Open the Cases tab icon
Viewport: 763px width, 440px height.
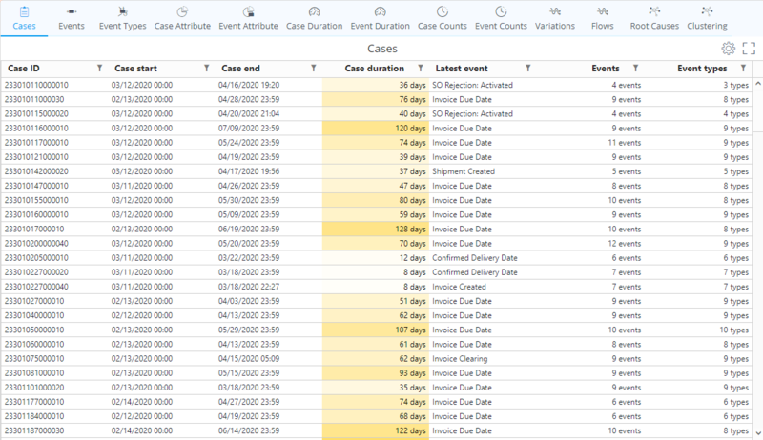point(24,11)
